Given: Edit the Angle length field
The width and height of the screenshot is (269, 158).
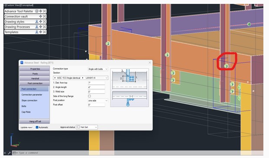Looking at the screenshot, I should tap(96, 87).
